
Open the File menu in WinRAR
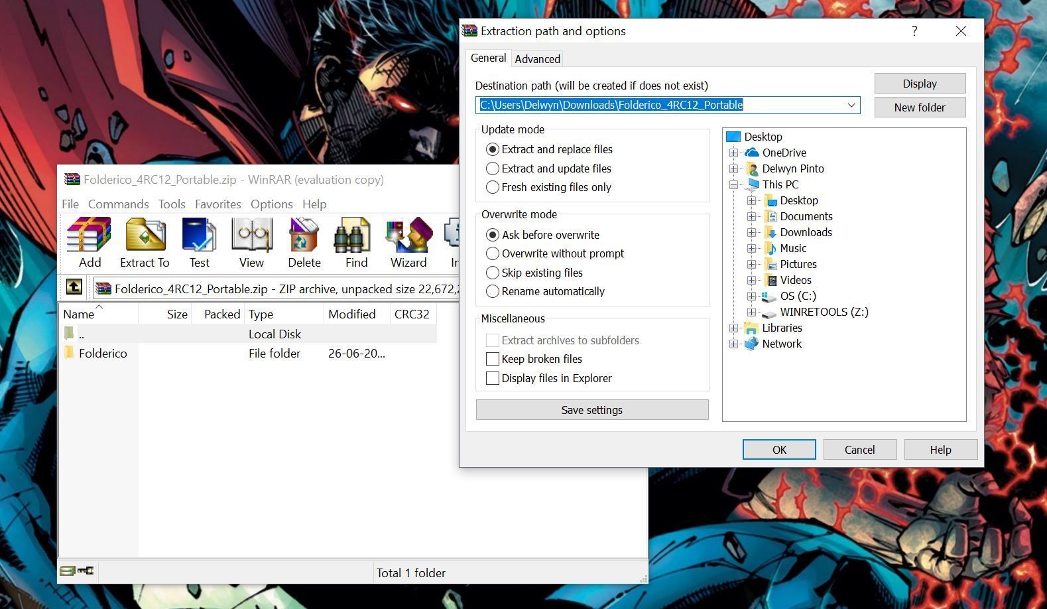70,204
